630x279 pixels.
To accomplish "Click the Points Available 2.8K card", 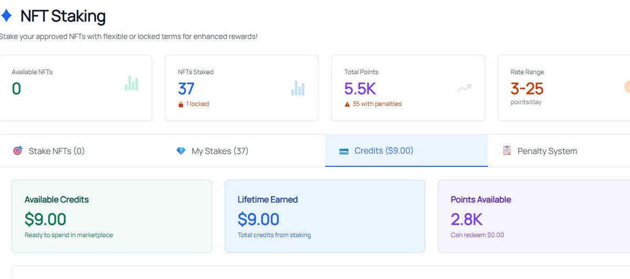I will [534, 217].
